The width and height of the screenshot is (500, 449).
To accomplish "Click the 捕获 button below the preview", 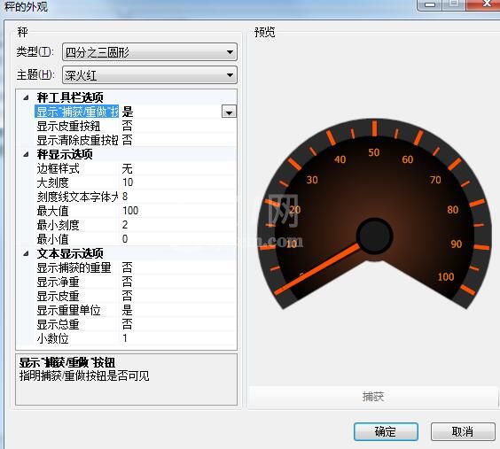I will 373,397.
